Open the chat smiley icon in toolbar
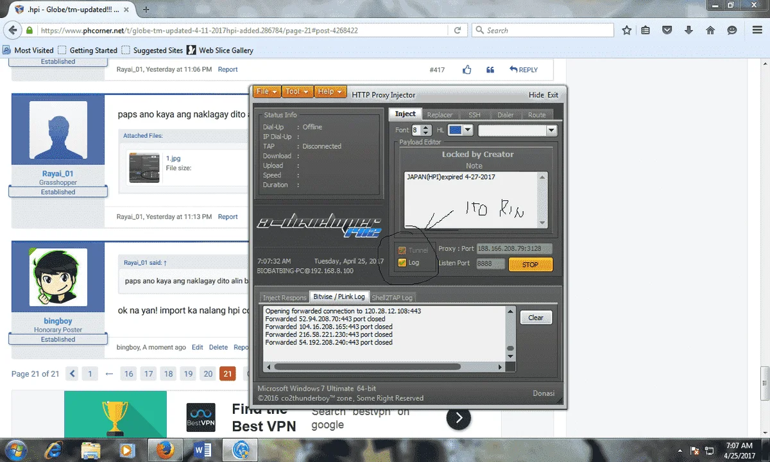This screenshot has height=462, width=770. tap(732, 30)
